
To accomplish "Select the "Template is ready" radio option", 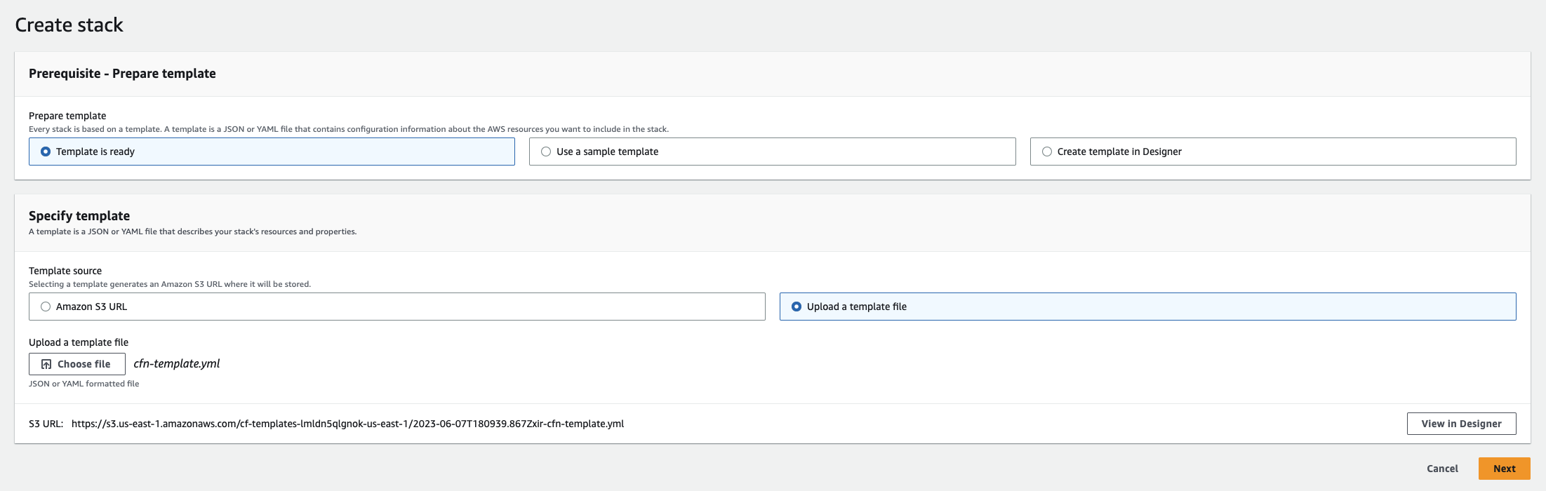I will [x=46, y=152].
